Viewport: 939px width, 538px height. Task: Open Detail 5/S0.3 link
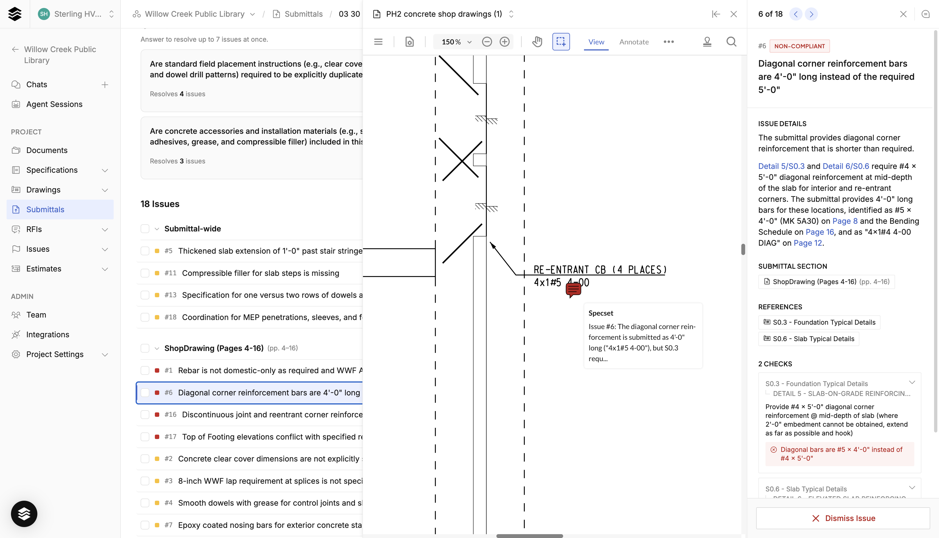(781, 166)
